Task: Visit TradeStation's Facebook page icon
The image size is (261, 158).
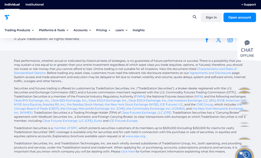Action: click(x=207, y=40)
